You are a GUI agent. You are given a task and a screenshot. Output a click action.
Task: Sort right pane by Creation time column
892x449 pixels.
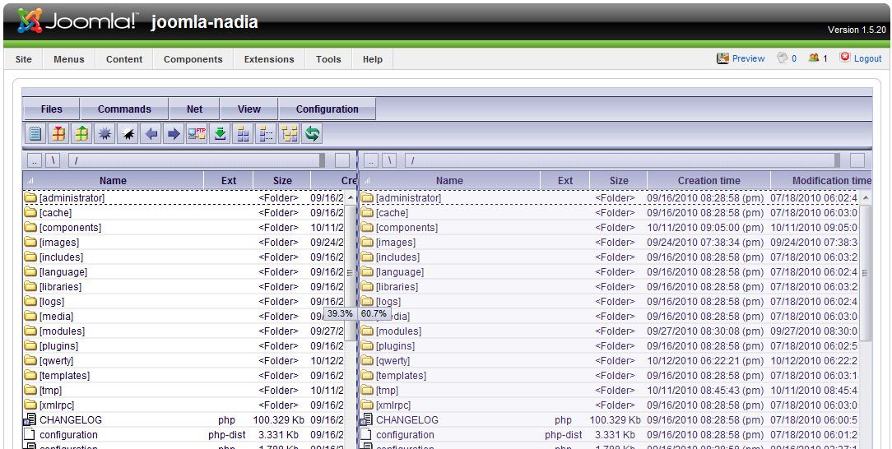[708, 181]
